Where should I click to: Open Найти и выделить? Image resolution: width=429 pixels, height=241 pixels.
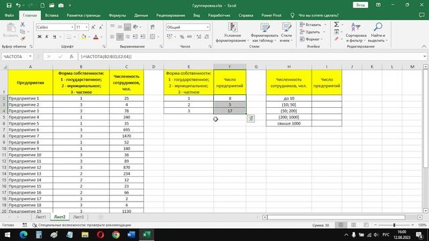pyautogui.click(x=378, y=33)
